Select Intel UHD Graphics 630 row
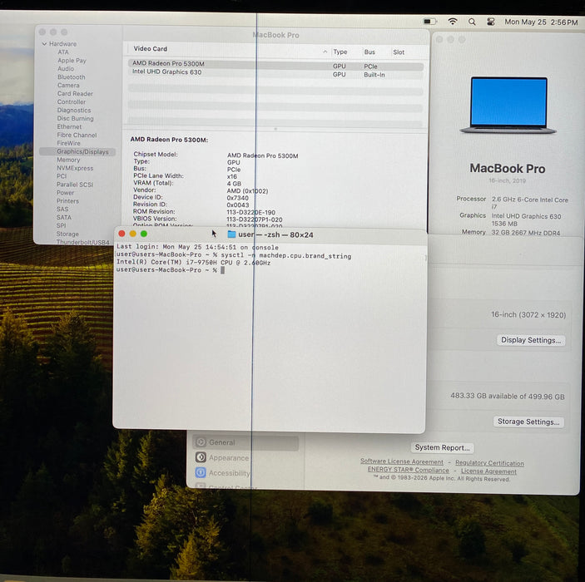 [275, 73]
